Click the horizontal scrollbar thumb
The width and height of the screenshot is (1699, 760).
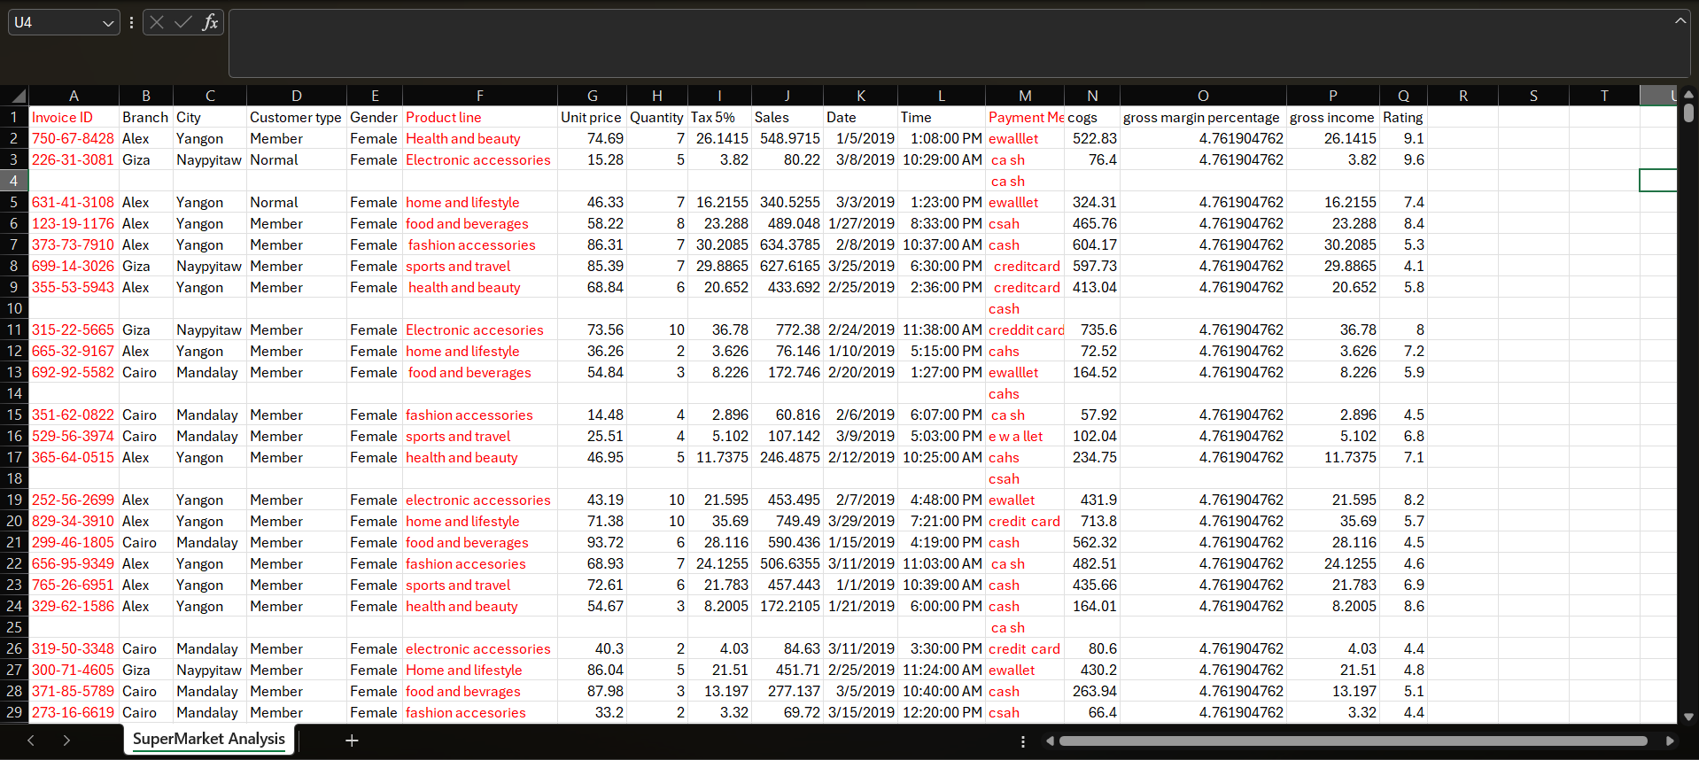point(1354,741)
